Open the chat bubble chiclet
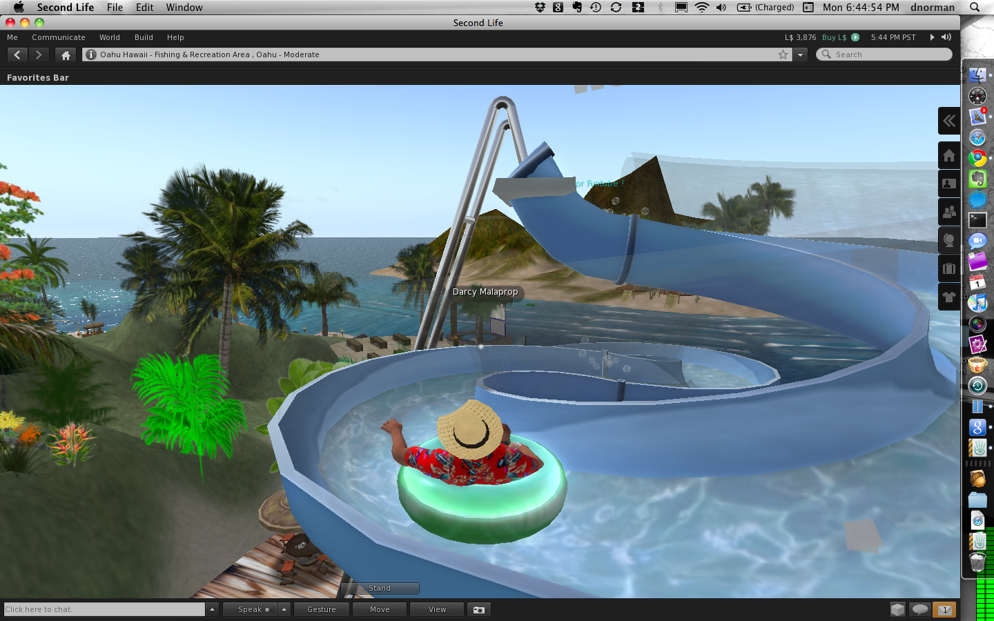 [x=919, y=609]
